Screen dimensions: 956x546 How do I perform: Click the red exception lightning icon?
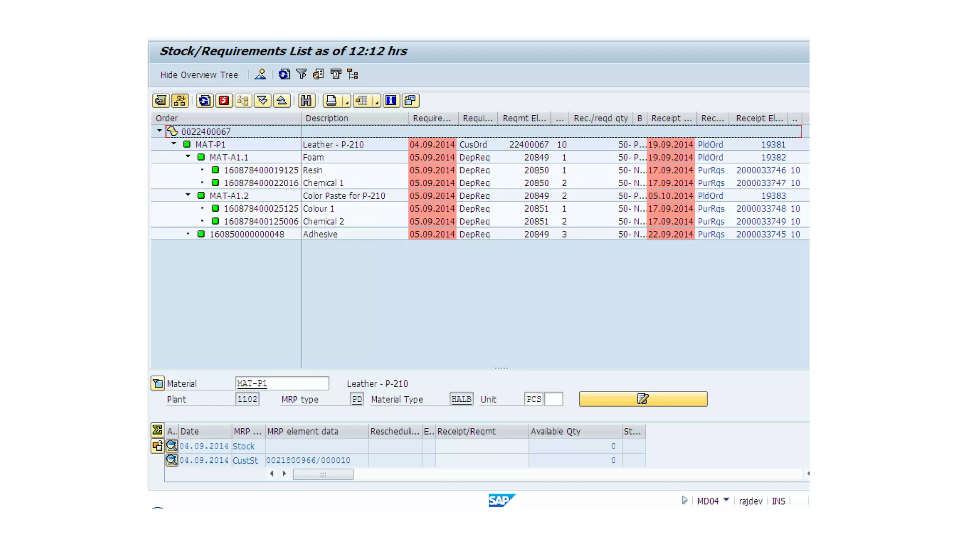coord(224,100)
